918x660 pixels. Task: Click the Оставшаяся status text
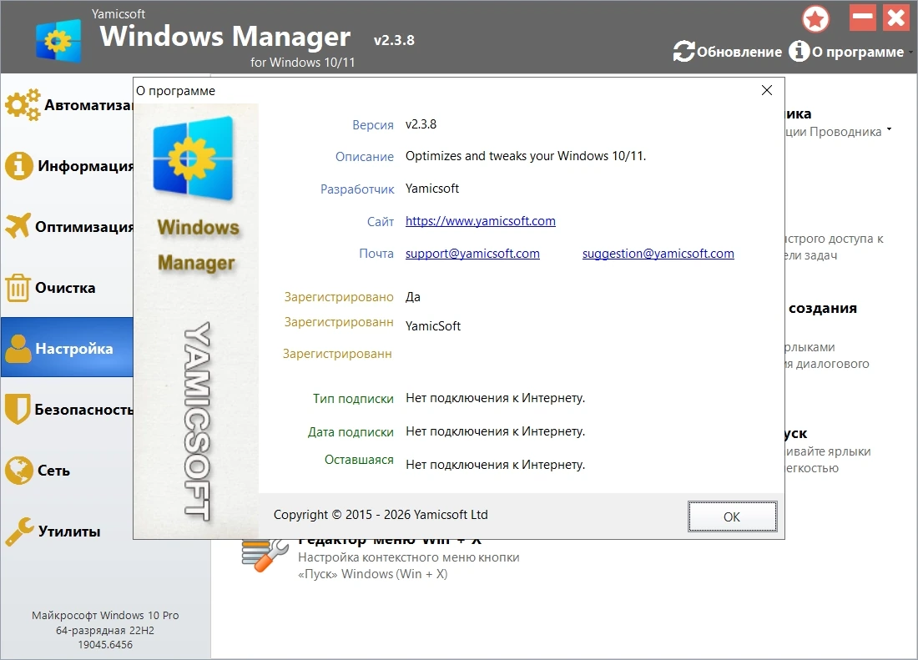point(495,465)
